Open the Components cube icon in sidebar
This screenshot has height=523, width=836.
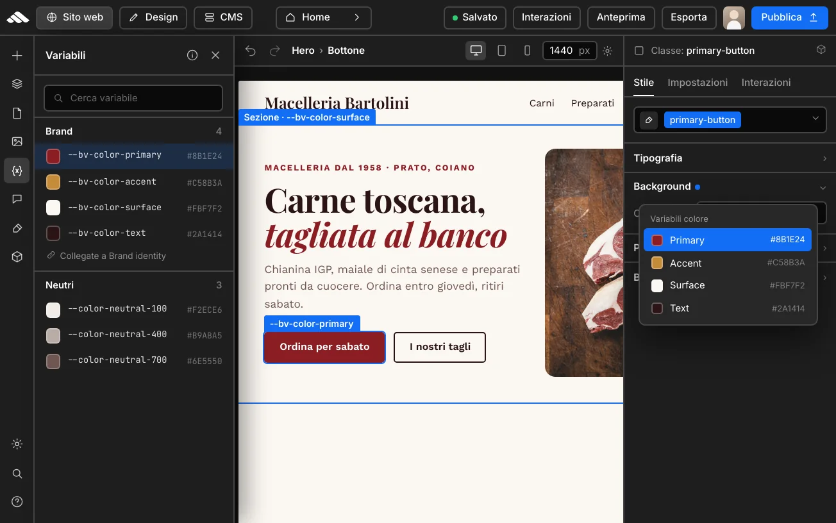tap(17, 257)
